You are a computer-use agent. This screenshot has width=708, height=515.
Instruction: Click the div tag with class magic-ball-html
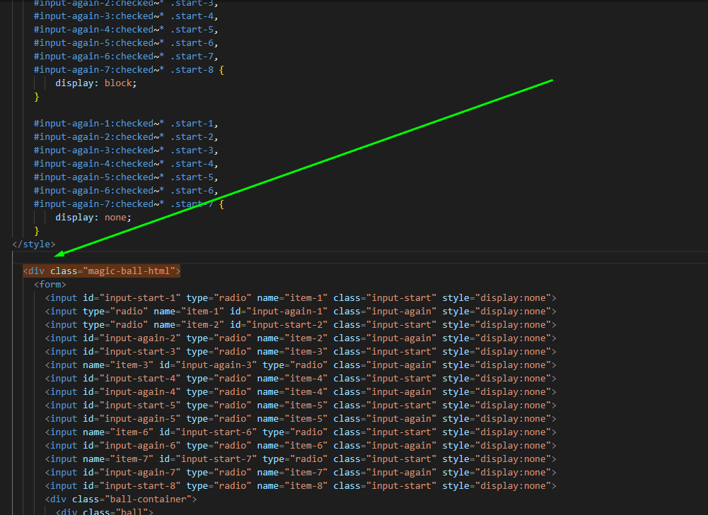(x=102, y=271)
